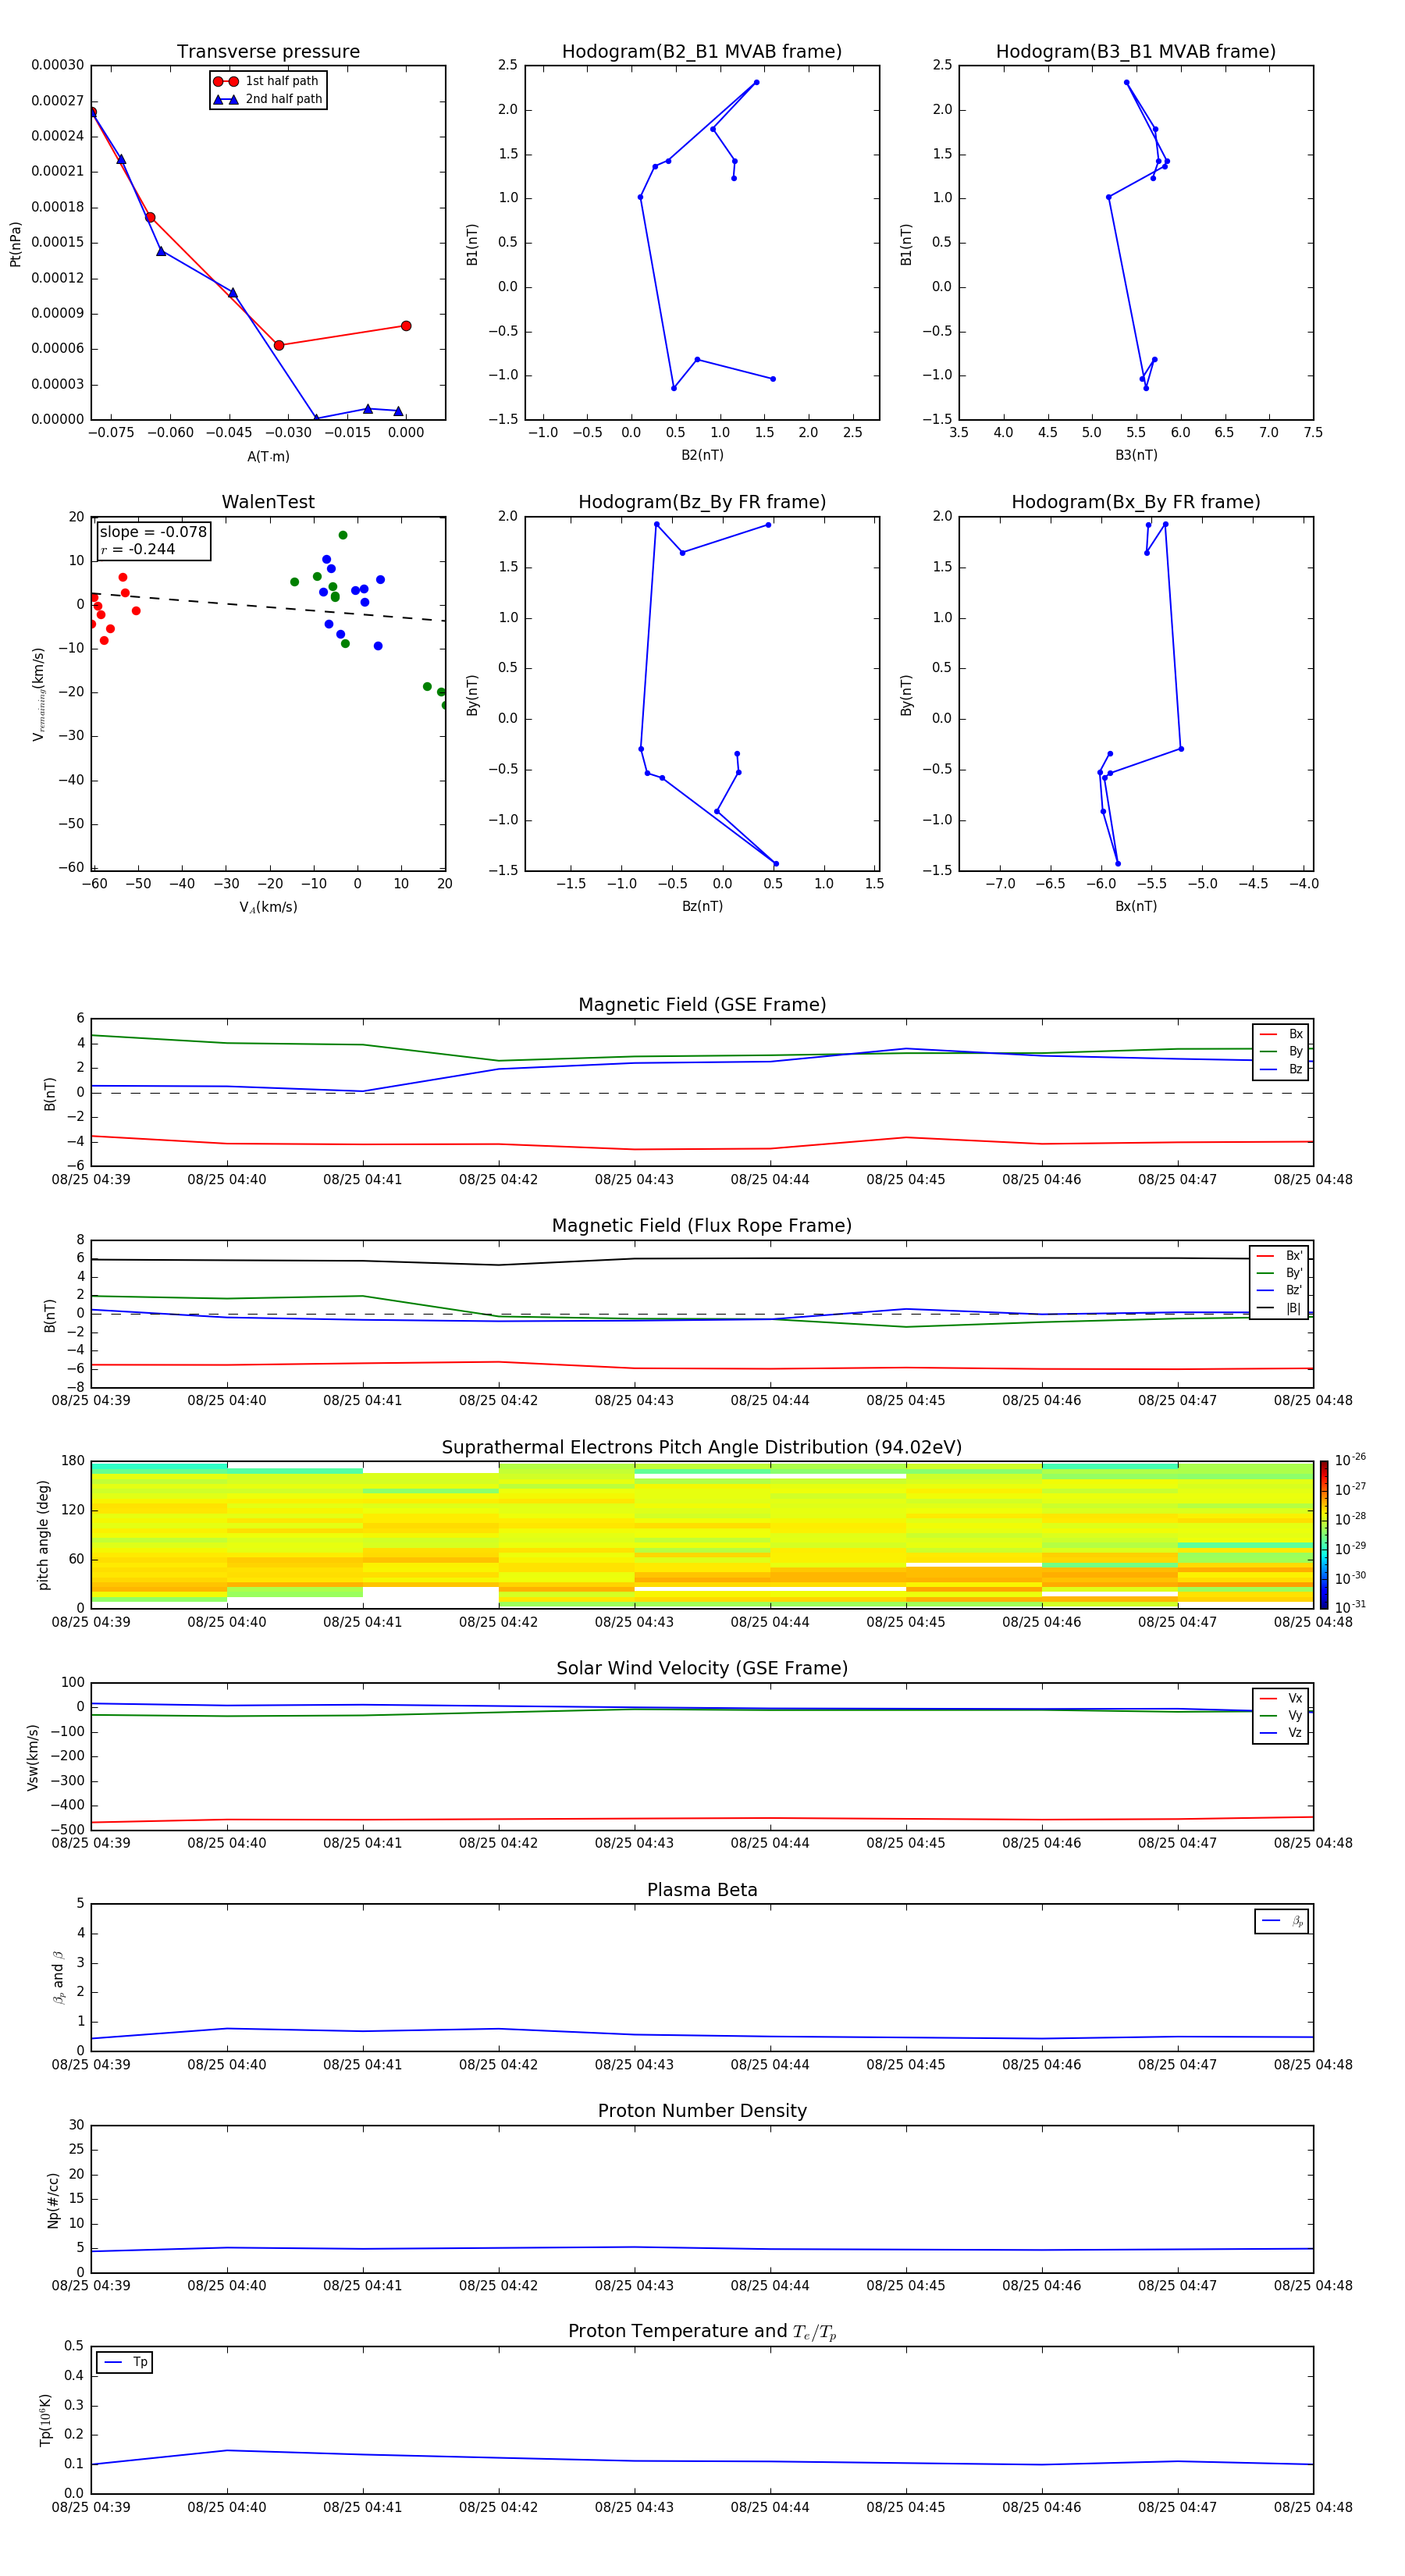Click the "slope = -0.078" annotation
This screenshot has width=1405, height=2576.
[153, 532]
